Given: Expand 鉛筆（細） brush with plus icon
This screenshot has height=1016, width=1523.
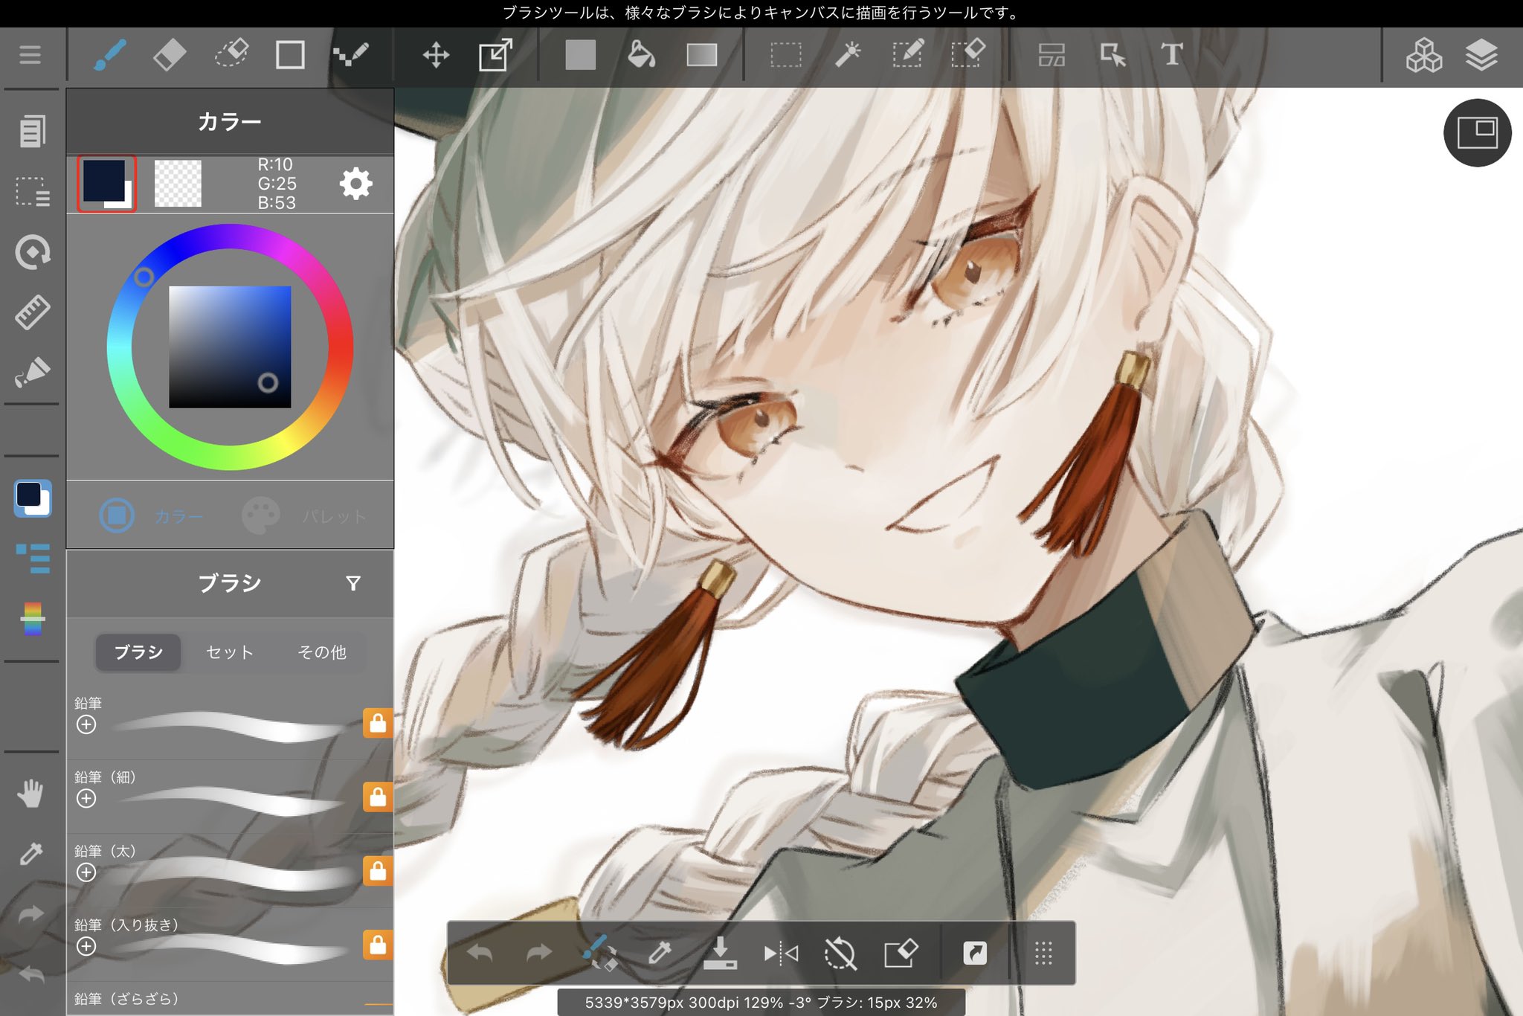Looking at the screenshot, I should [86, 798].
